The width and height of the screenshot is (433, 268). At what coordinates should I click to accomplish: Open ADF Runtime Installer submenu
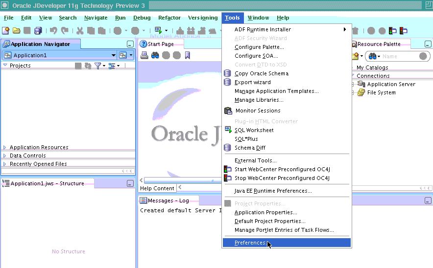287,29
